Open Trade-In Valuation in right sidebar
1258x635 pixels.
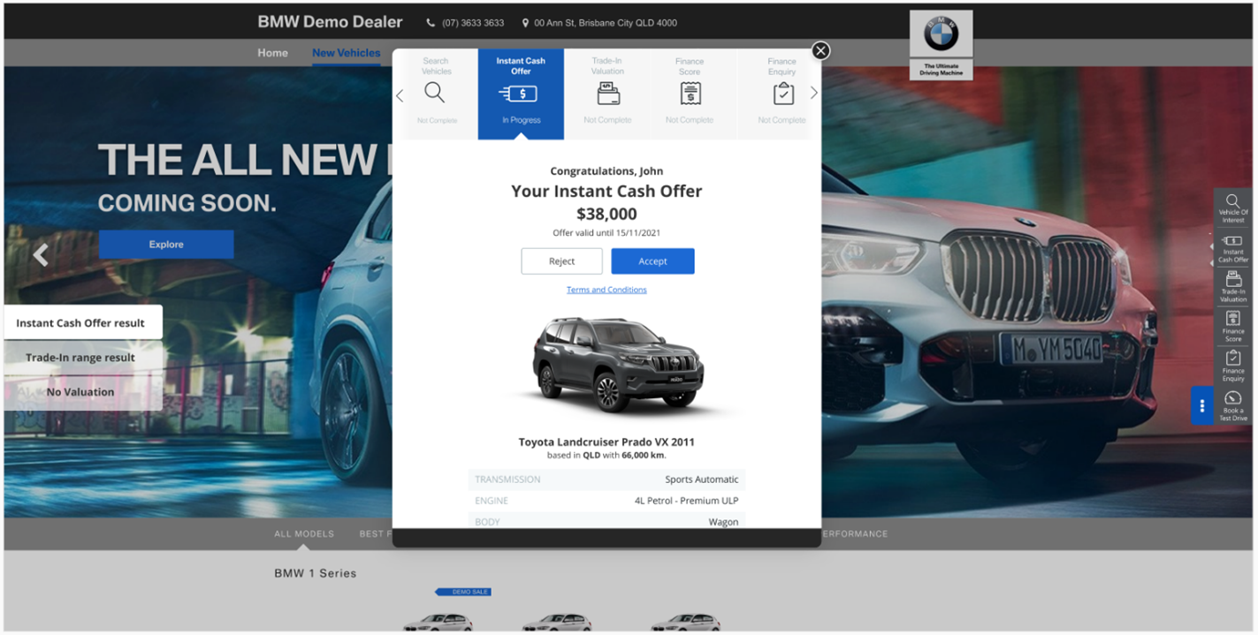(1232, 287)
